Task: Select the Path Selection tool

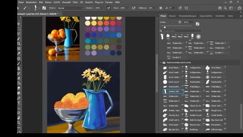Action: click(x=19, y=108)
